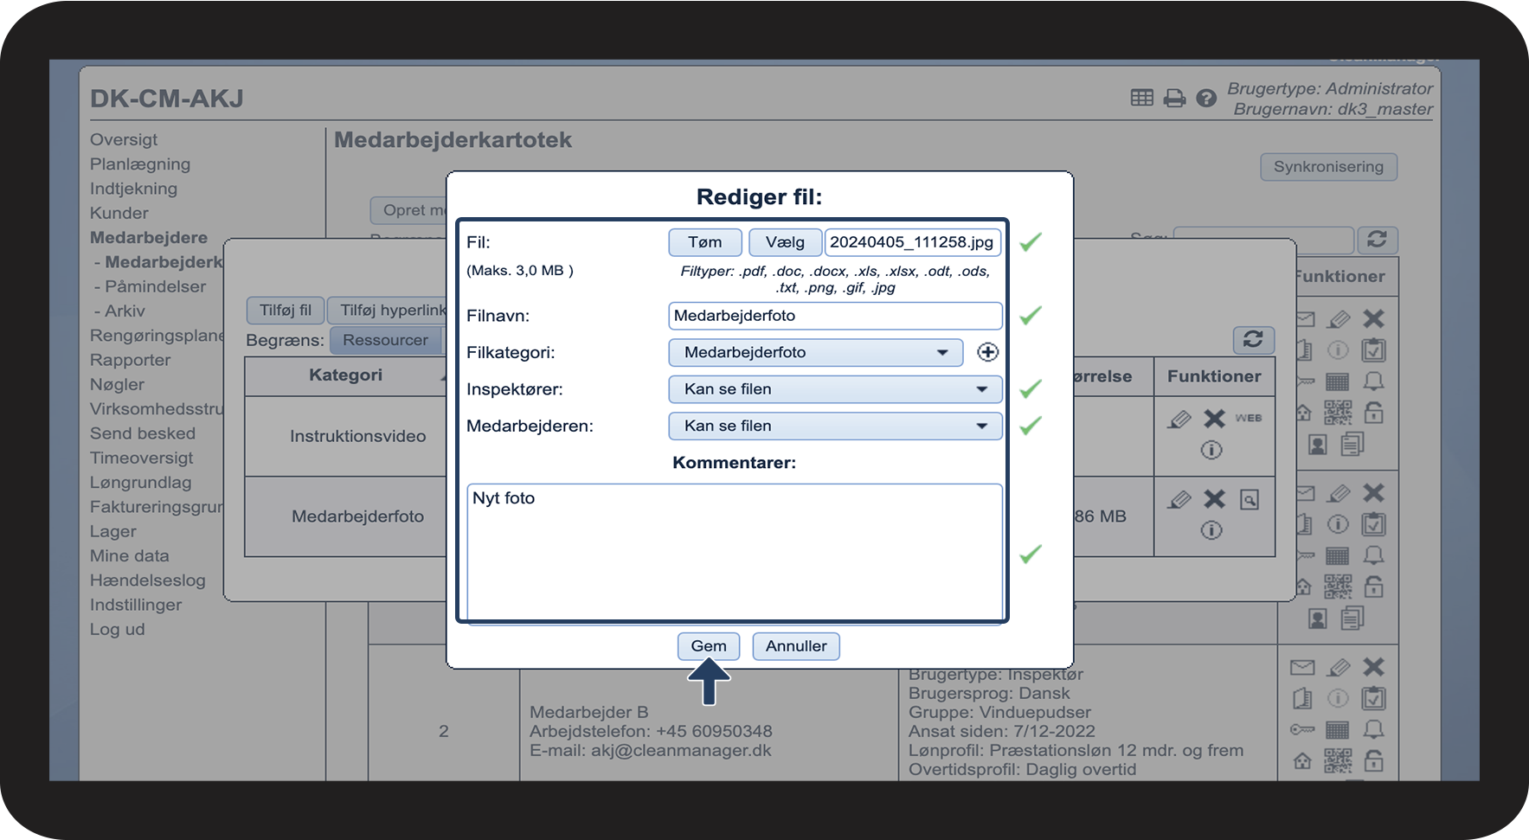The width and height of the screenshot is (1529, 840).
Task: Click the 20240405_111258.jpg file field
Action: click(913, 242)
